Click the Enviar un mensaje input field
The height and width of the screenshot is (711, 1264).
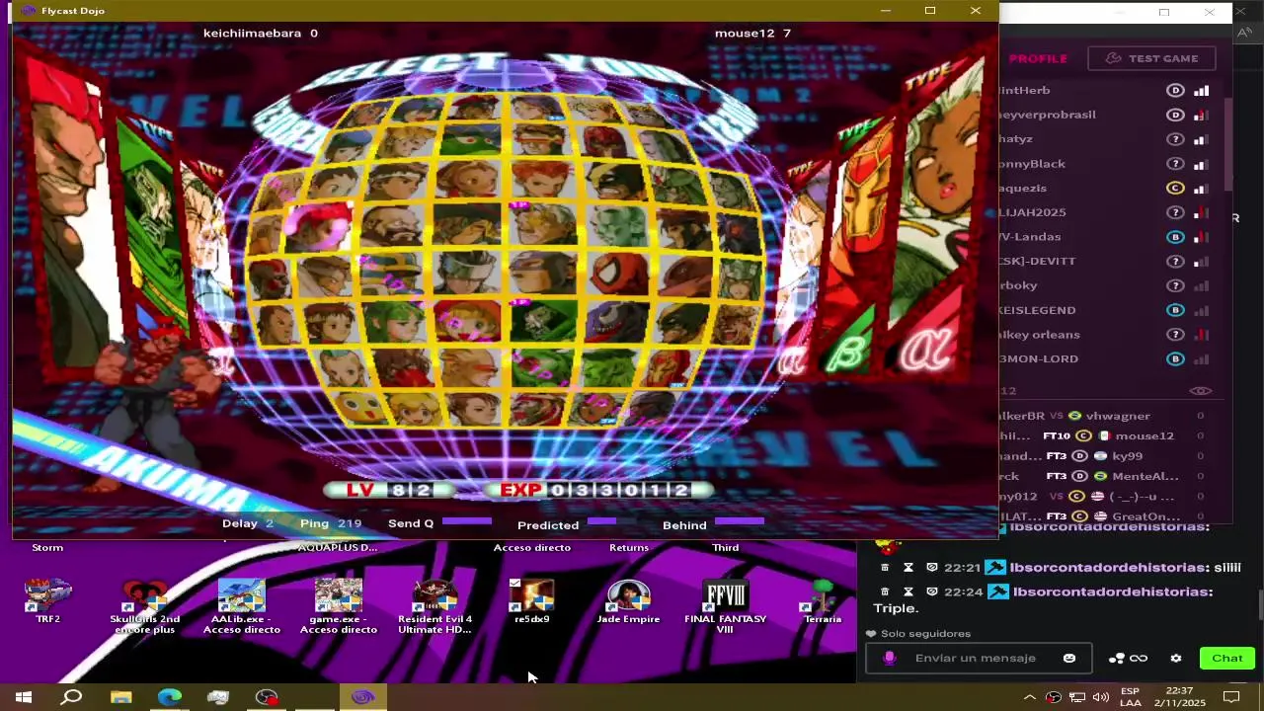[x=980, y=659]
